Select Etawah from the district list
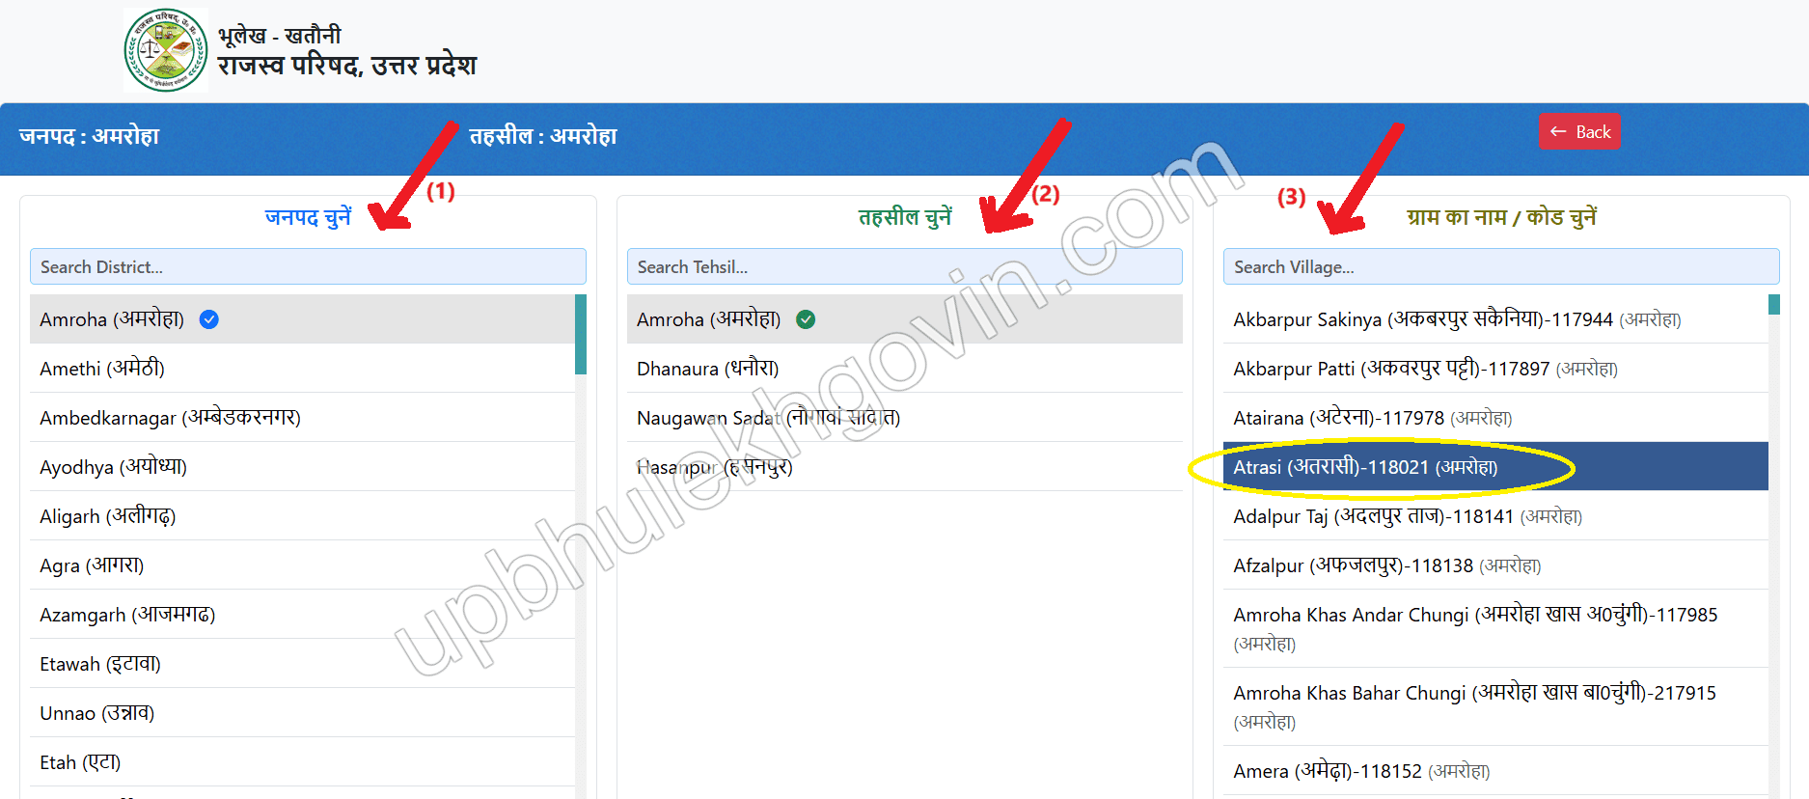Screen dimensions: 1809x799 302,664
